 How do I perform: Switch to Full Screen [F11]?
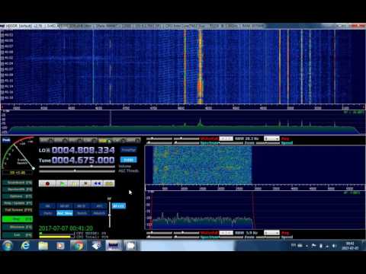tap(18, 210)
